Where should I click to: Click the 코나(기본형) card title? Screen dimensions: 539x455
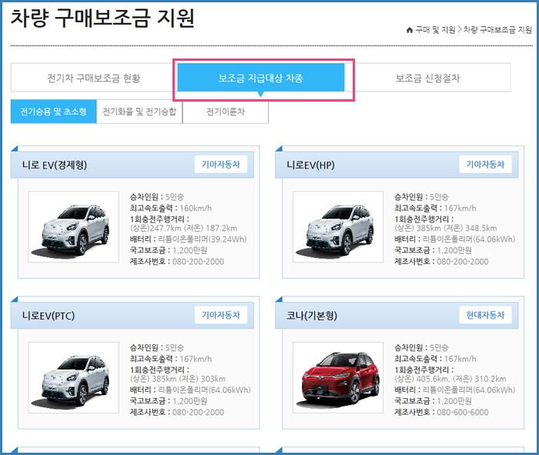point(311,316)
